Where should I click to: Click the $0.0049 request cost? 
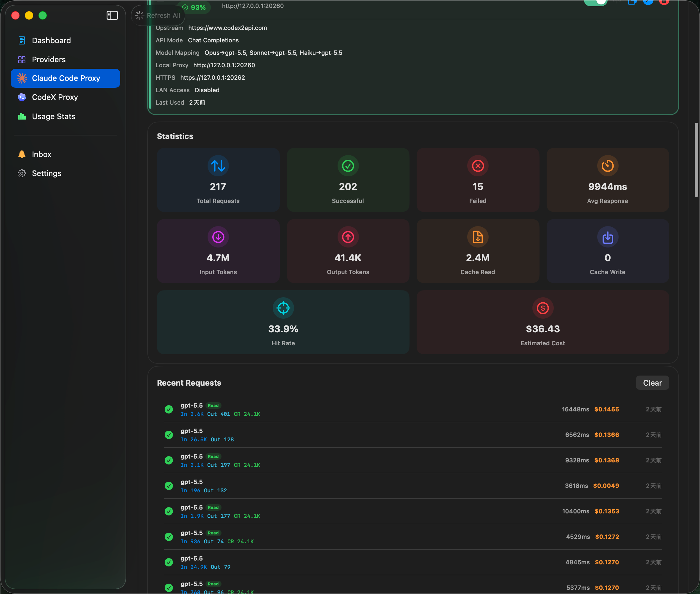point(606,486)
